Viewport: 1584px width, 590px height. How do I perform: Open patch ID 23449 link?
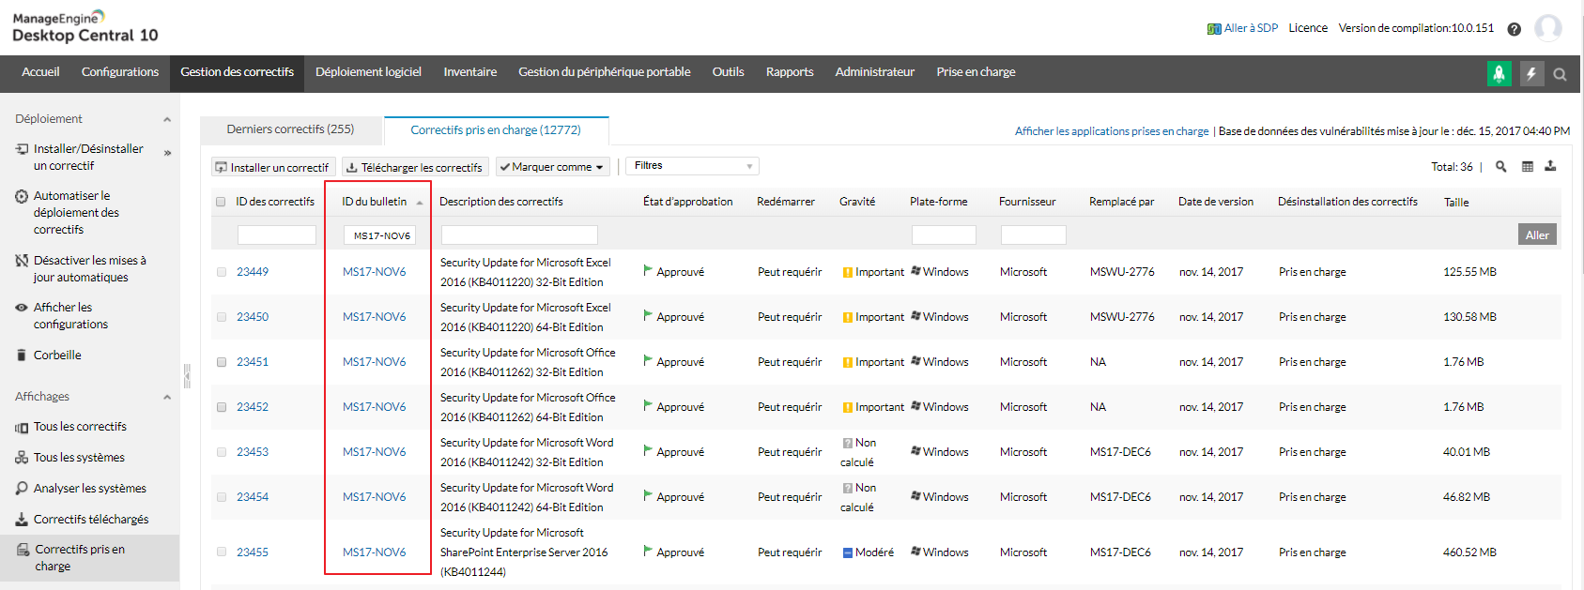pos(253,272)
